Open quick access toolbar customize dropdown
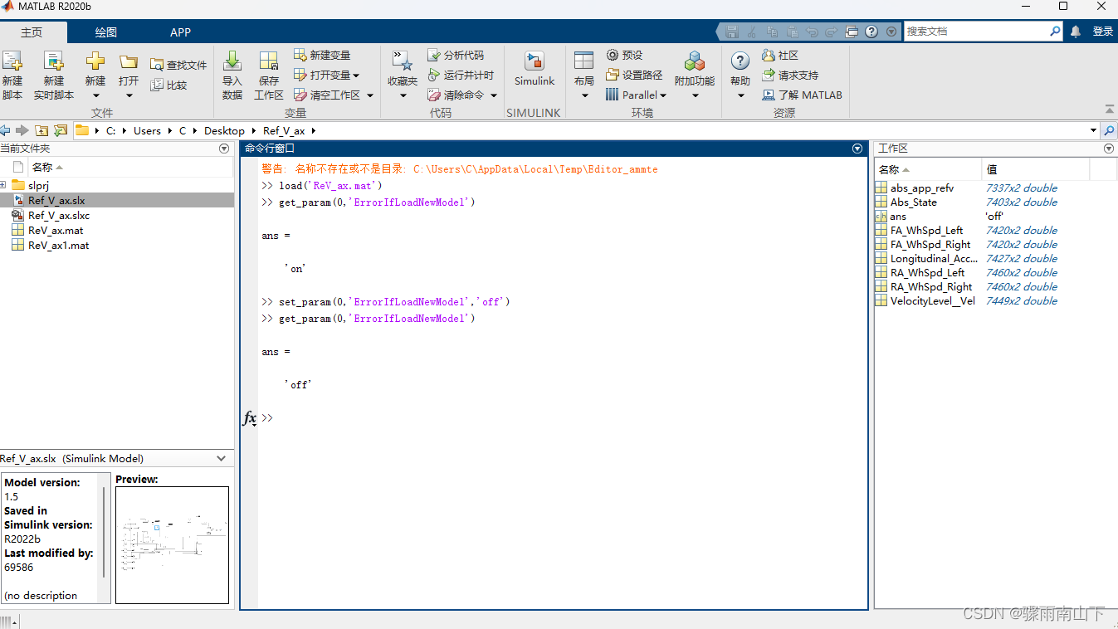 pos(891,32)
